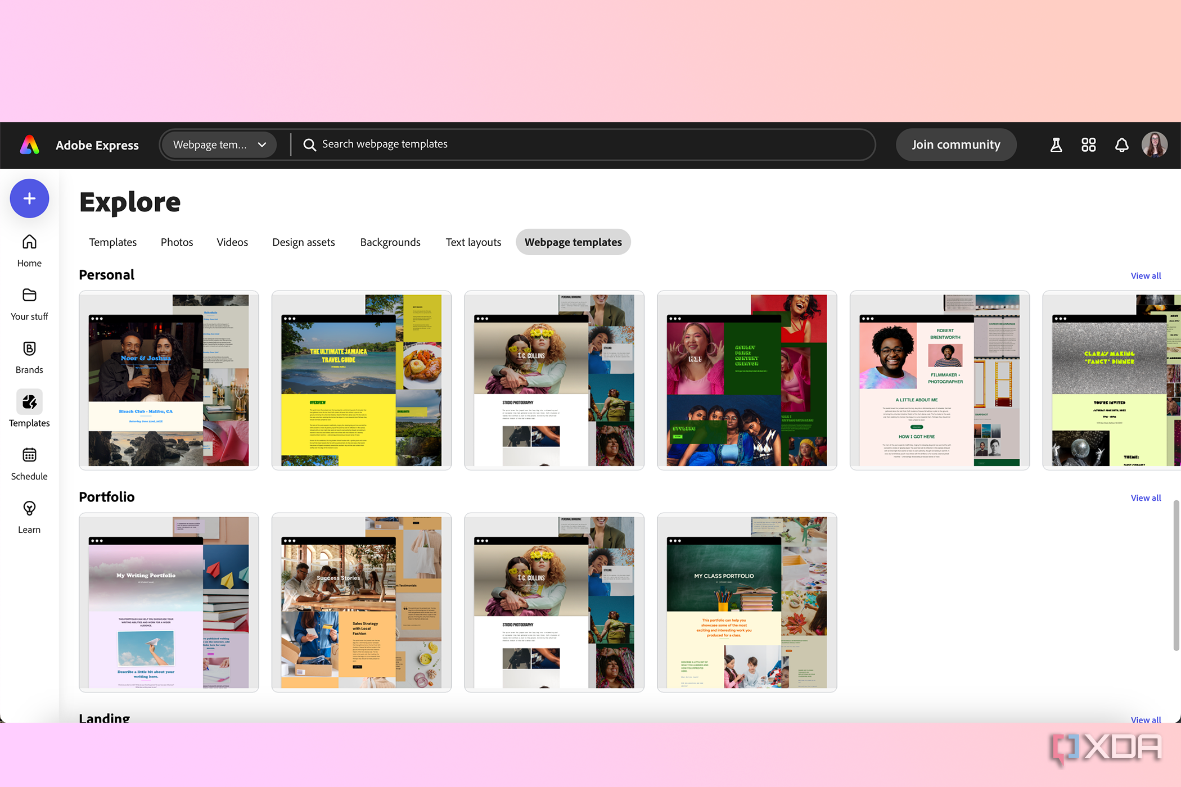Expand the Webpage templates search dropdown

point(219,145)
